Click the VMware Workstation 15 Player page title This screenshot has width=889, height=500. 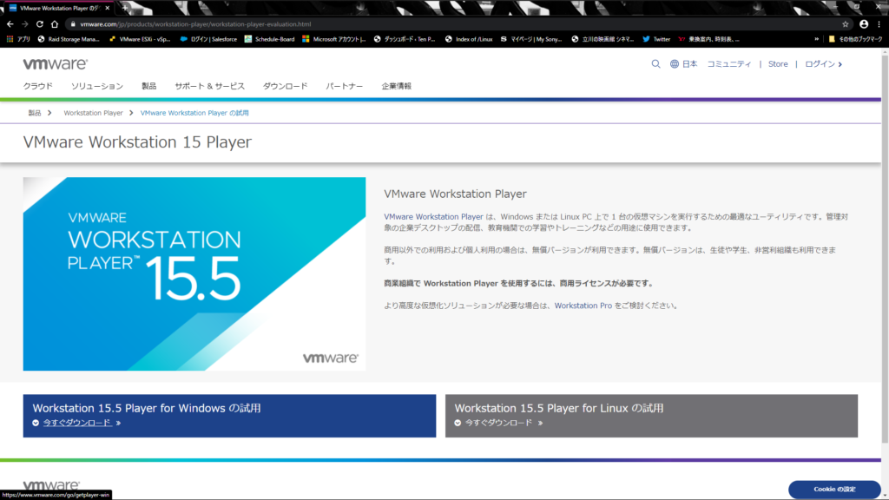(x=137, y=141)
